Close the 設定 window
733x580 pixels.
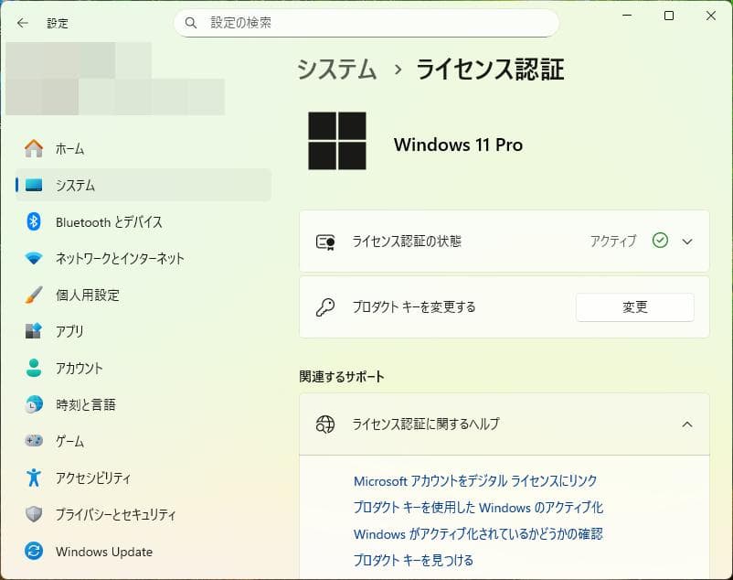[710, 16]
